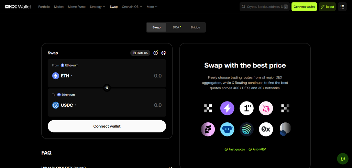Screen dimensions: 352x168
Task: Expand the More menu
Action: 152,7
